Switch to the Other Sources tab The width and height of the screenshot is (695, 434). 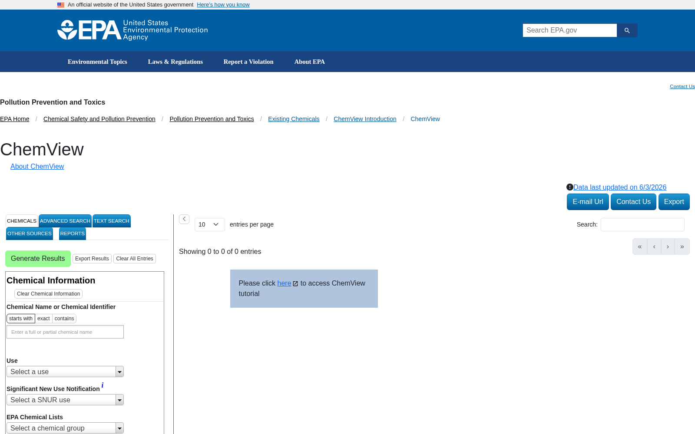[x=30, y=233]
